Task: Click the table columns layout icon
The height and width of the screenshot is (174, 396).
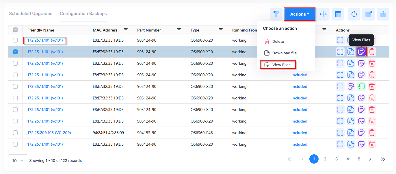Action: click(x=338, y=14)
